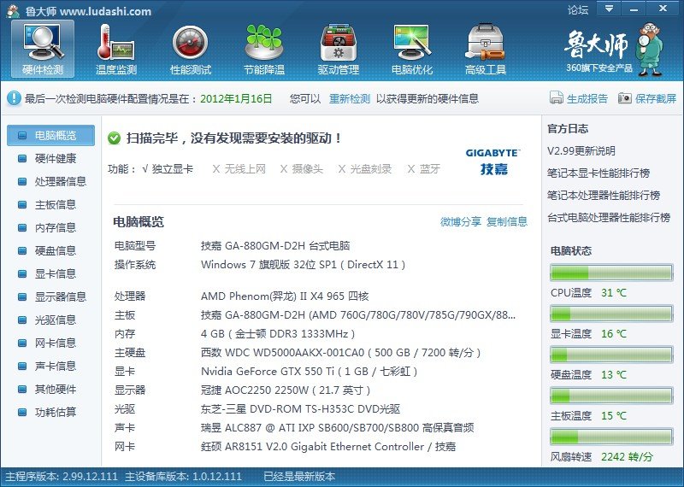Screen dimensions: 684x487
Task: Click the AMD Phenom II X4 965 processor text
Action: tap(285, 296)
